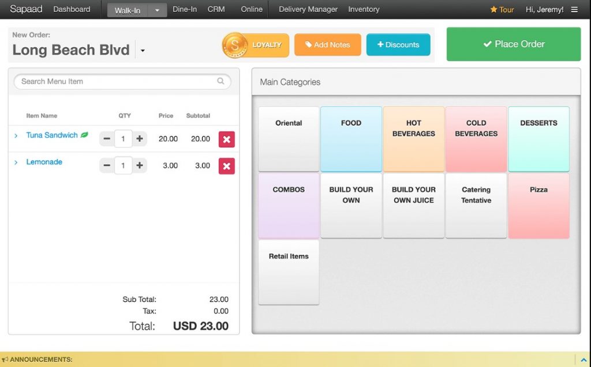Switch to Dine-In orders
The width and height of the screenshot is (591, 367).
point(185,9)
